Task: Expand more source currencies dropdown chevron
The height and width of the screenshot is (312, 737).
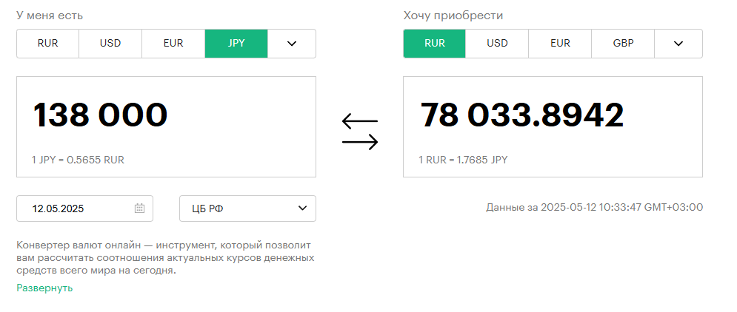Action: [x=292, y=44]
